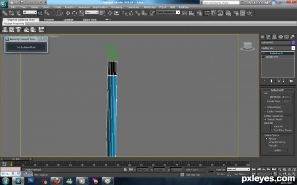
Task: Activate the Select Object tool
Action: point(40,13)
